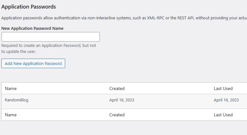The height and width of the screenshot is (135, 247).
Task: Click the Created column header at table top
Action: tap(117, 88)
